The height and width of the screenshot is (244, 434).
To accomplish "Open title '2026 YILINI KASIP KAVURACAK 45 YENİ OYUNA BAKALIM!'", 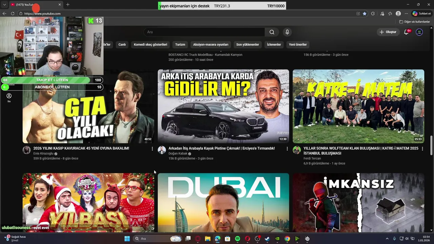I will (x=81, y=148).
